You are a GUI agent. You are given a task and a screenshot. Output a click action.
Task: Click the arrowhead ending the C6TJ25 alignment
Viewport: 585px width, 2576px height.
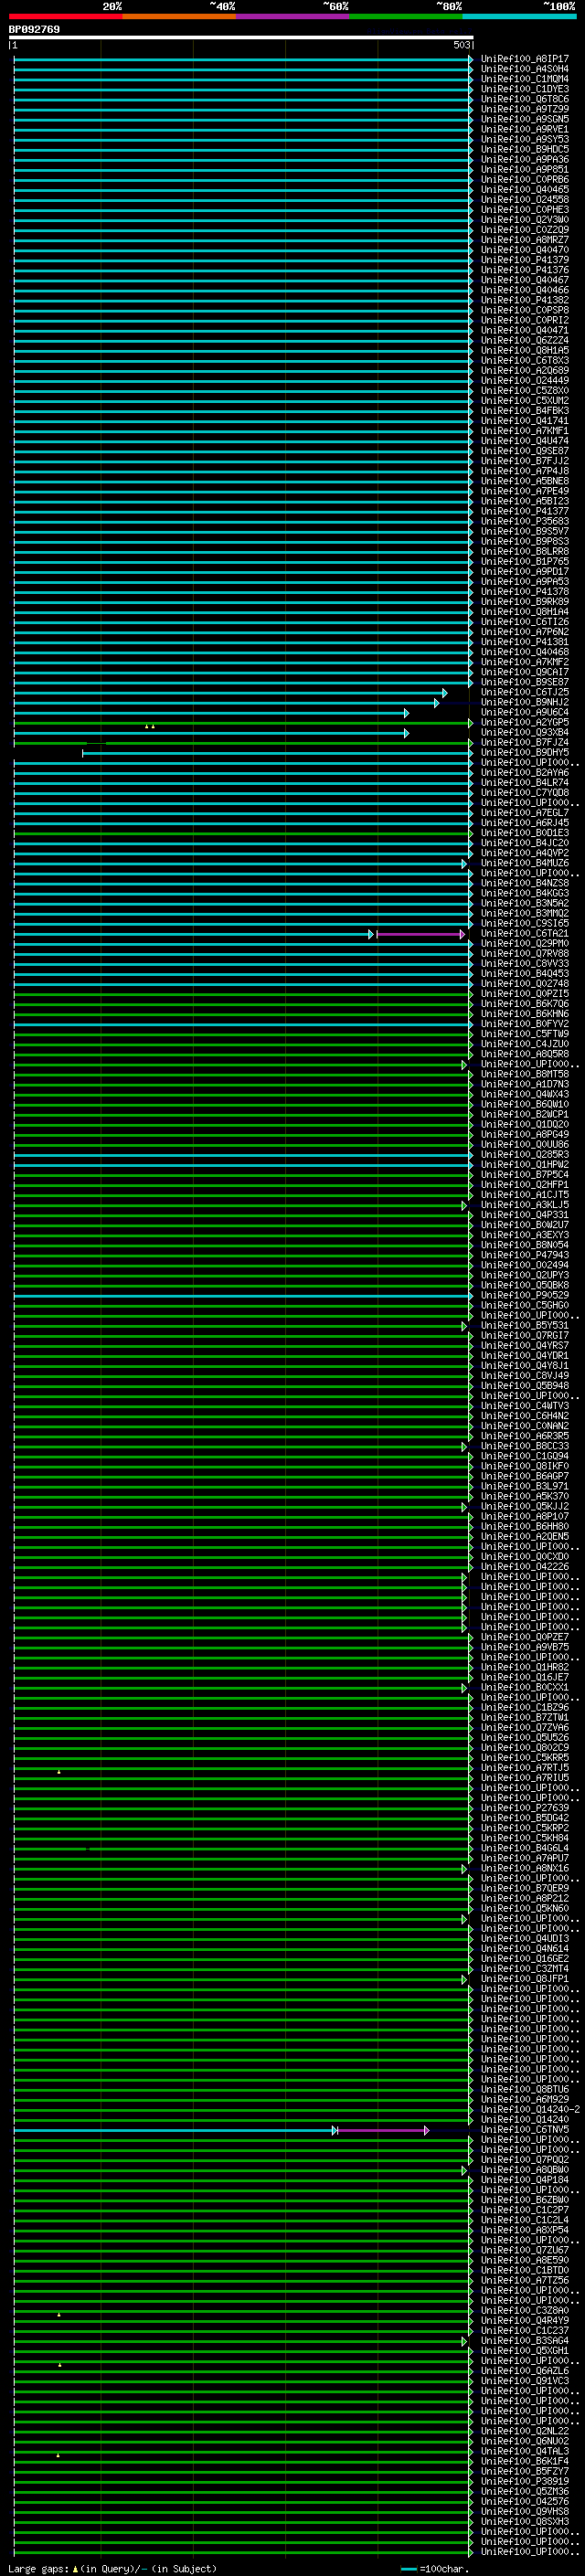coord(445,693)
